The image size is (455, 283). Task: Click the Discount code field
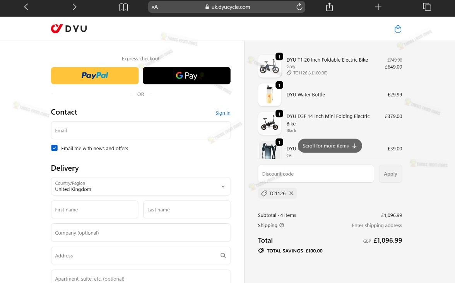coord(316,173)
